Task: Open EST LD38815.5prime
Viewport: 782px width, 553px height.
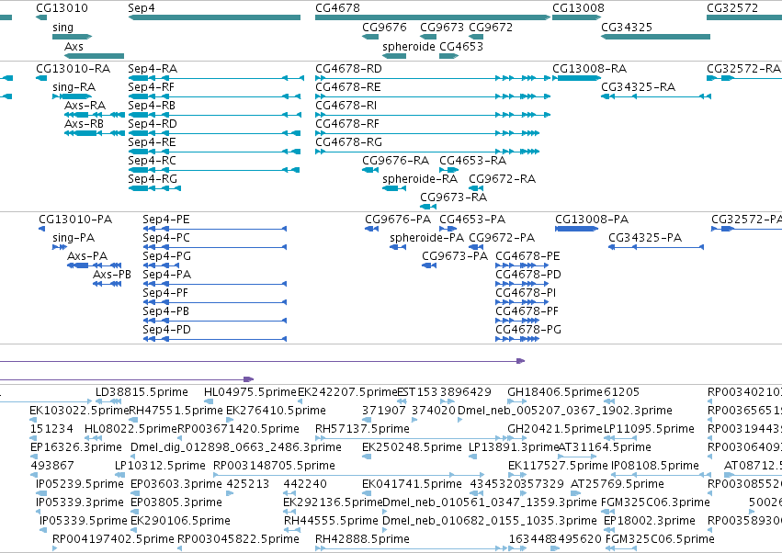Action: click(x=108, y=401)
